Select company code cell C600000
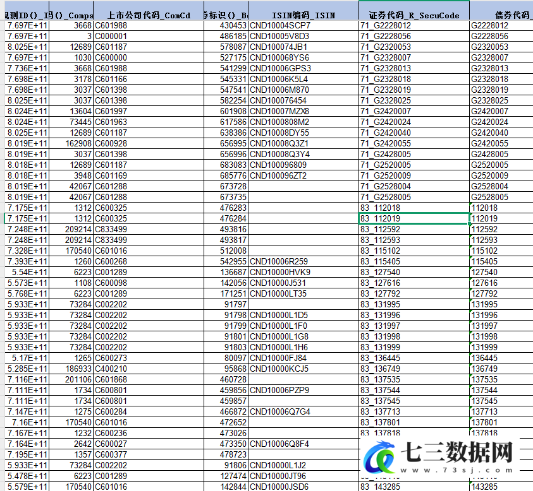533x491 pixels. pyautogui.click(x=149, y=57)
